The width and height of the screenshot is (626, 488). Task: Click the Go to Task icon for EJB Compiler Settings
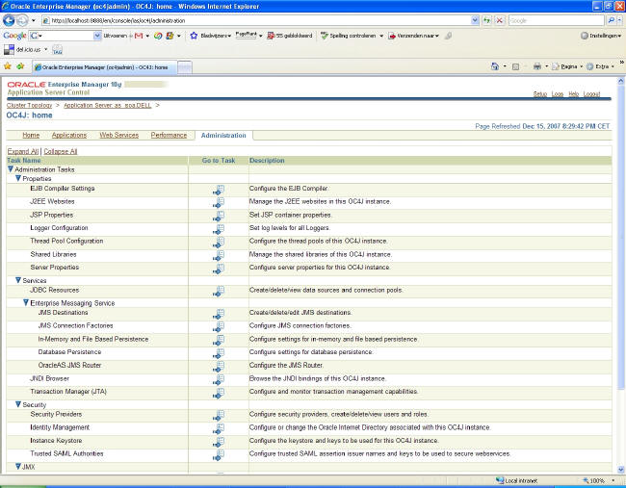[x=219, y=190]
